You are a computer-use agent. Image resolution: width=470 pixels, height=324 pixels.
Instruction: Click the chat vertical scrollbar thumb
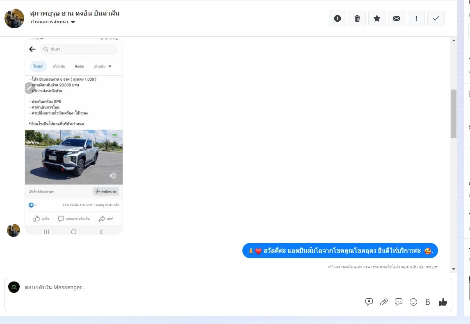pos(454,114)
